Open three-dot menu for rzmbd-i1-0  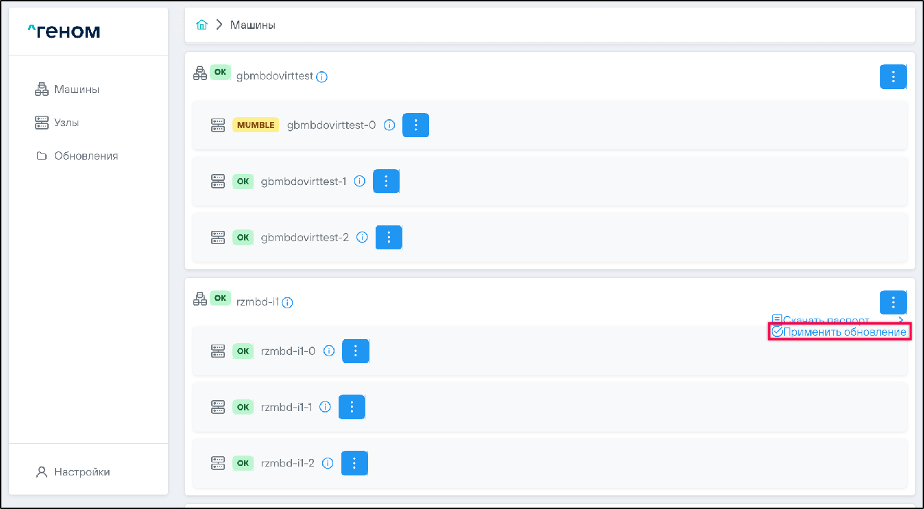(x=355, y=351)
